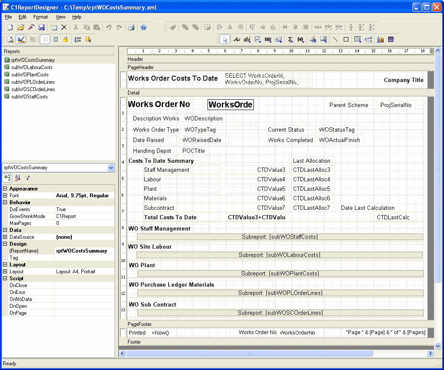The width and height of the screenshot is (444, 370).
Task: Toggle the Show Grid button
Action: (45, 39)
